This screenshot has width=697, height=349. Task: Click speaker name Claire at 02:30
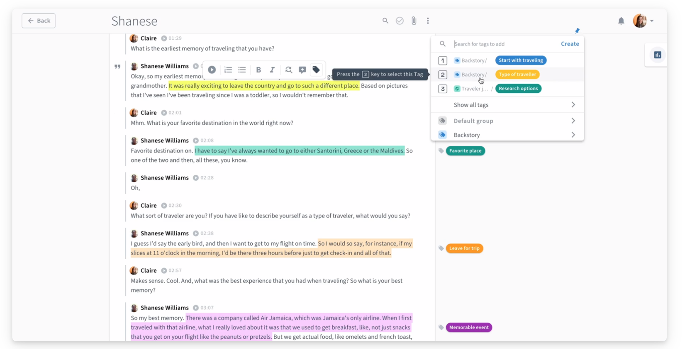pos(149,206)
